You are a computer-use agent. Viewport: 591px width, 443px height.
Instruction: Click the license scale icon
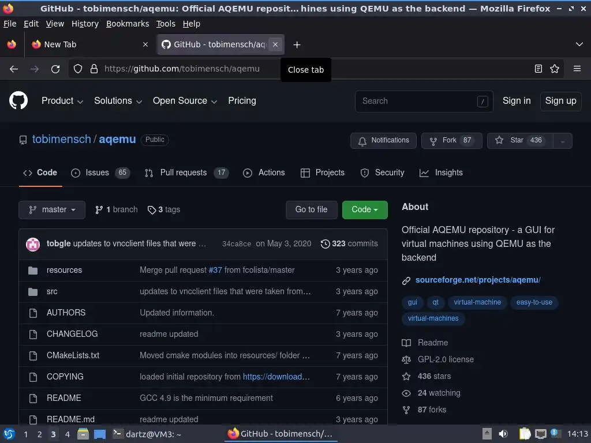[406, 360]
